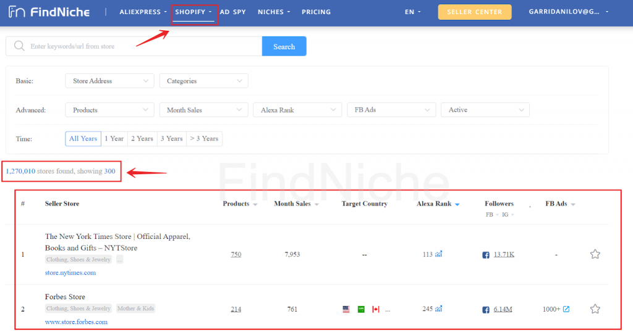Open the store.nytimes.com link
This screenshot has width=633, height=332.
point(70,273)
